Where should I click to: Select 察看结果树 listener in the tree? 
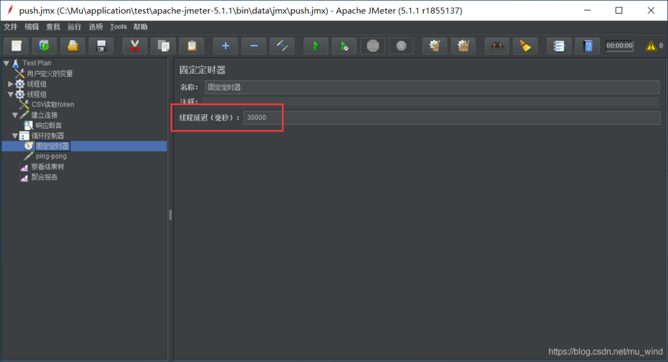[x=47, y=167]
